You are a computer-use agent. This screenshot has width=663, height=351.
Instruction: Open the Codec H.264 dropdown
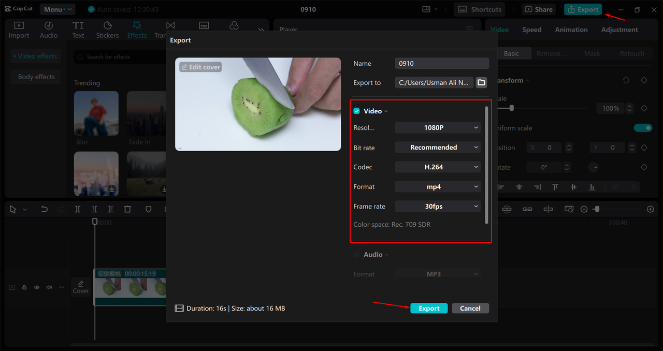(x=438, y=167)
